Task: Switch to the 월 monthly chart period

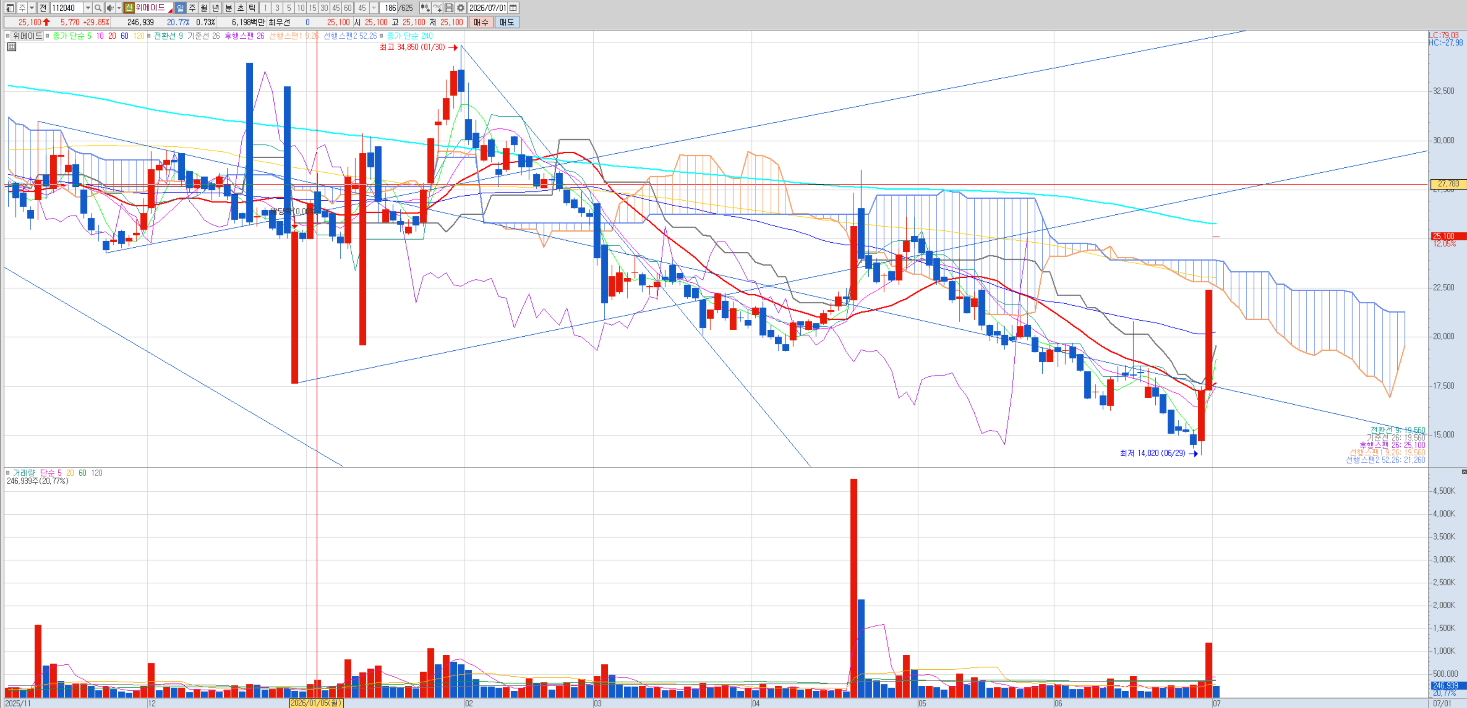Action: [x=204, y=8]
